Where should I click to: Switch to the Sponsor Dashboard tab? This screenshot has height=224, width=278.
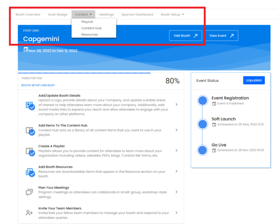pos(137,14)
